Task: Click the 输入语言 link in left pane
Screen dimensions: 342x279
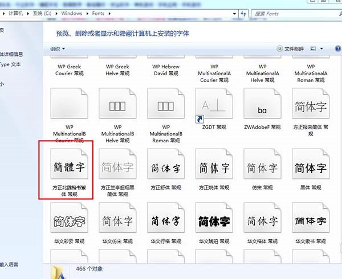Action: tap(9, 264)
